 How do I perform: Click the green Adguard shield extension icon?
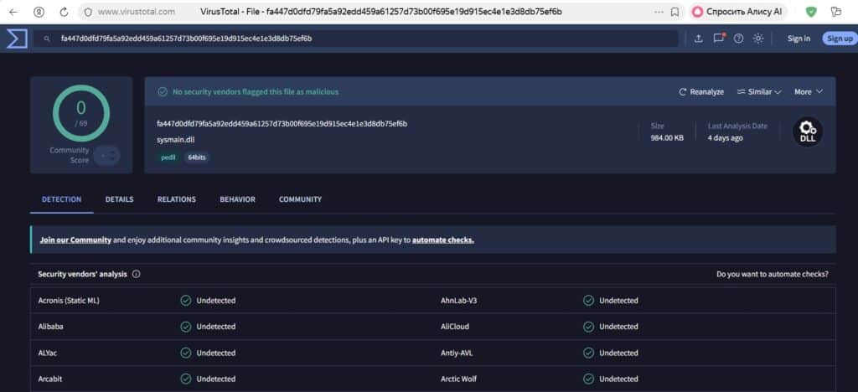811,12
